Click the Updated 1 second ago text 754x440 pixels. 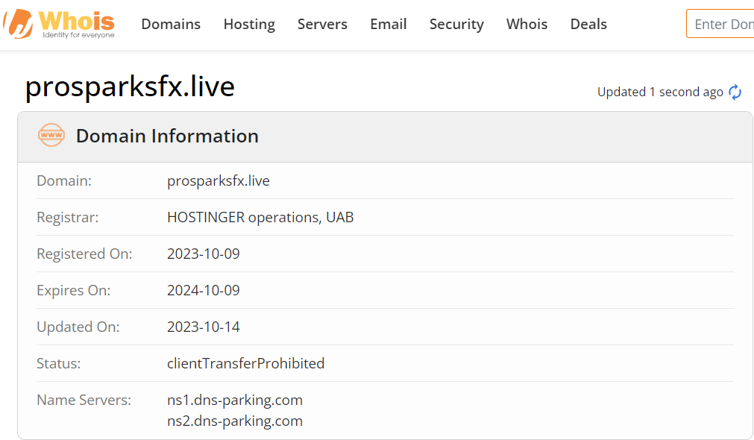pyautogui.click(x=660, y=92)
